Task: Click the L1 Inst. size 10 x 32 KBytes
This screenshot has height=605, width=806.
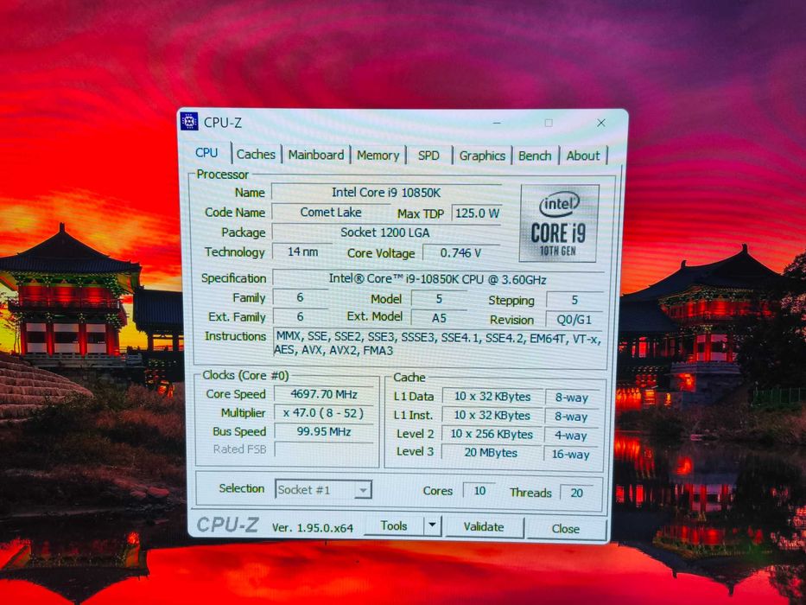Action: click(492, 415)
